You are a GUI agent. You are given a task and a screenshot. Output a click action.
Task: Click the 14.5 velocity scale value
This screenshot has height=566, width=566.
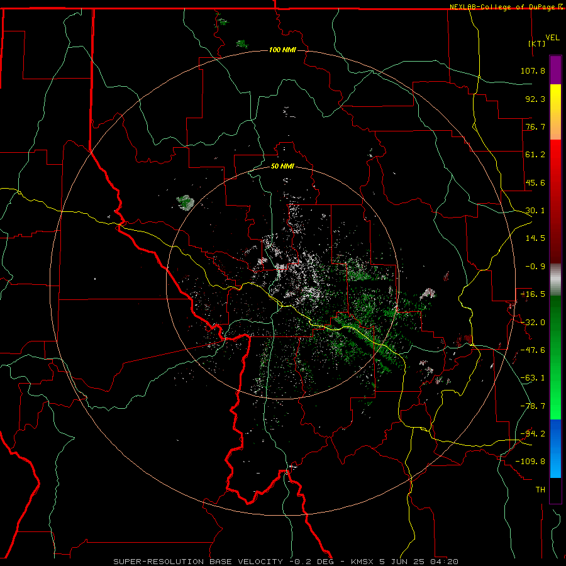point(535,238)
